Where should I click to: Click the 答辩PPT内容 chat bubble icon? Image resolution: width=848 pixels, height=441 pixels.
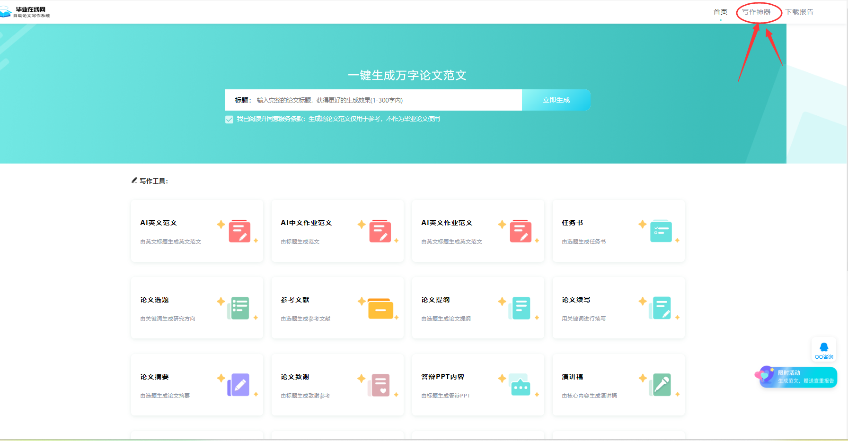click(x=520, y=385)
